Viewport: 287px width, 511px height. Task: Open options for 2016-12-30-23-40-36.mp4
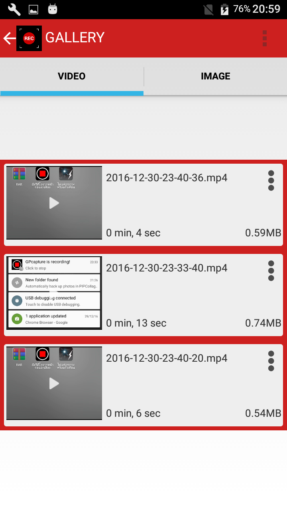pyautogui.click(x=271, y=180)
